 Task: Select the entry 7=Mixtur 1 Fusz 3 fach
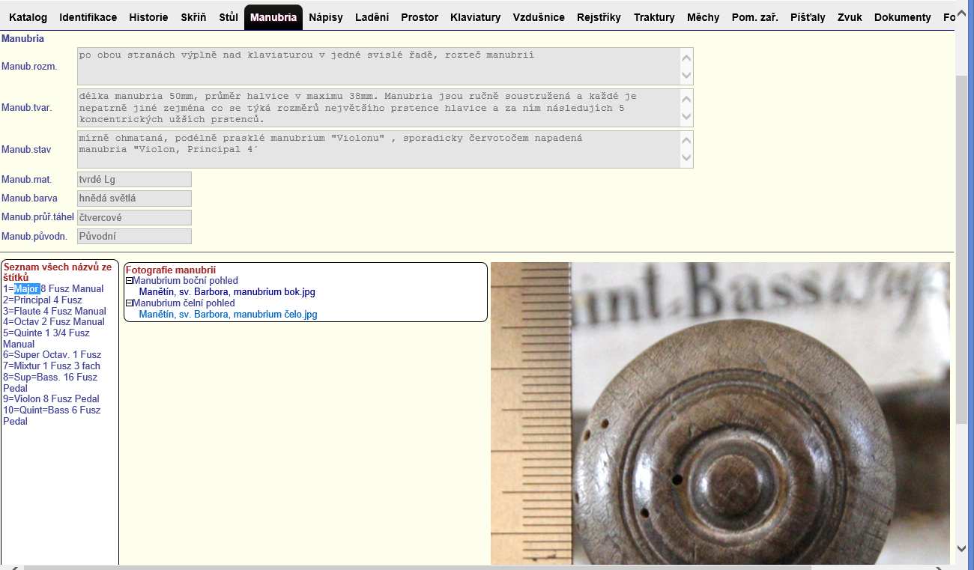pos(52,366)
